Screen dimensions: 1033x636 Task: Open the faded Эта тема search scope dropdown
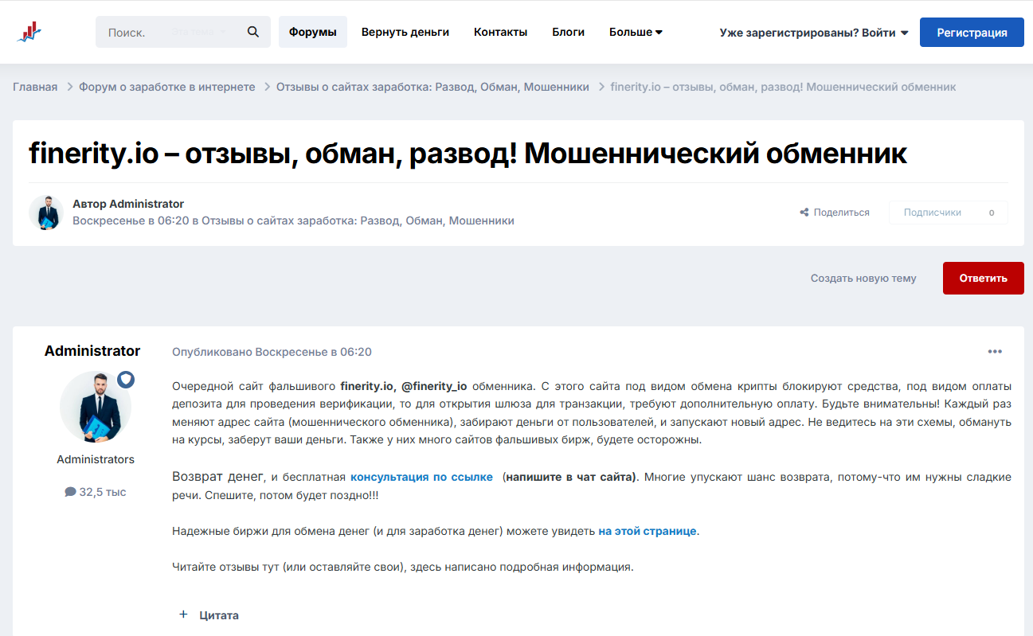(198, 32)
